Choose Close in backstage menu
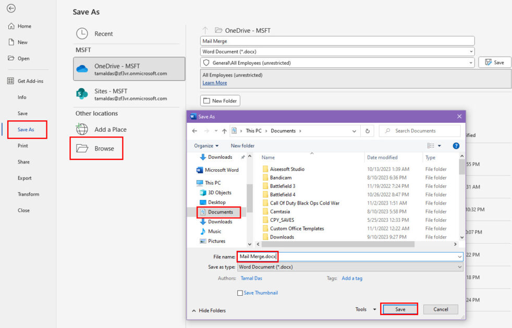Viewport: 512px width, 328px height. coord(23,210)
